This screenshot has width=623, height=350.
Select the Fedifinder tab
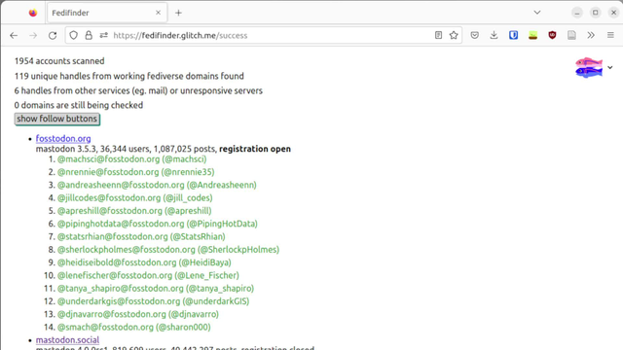pyautogui.click(x=107, y=13)
